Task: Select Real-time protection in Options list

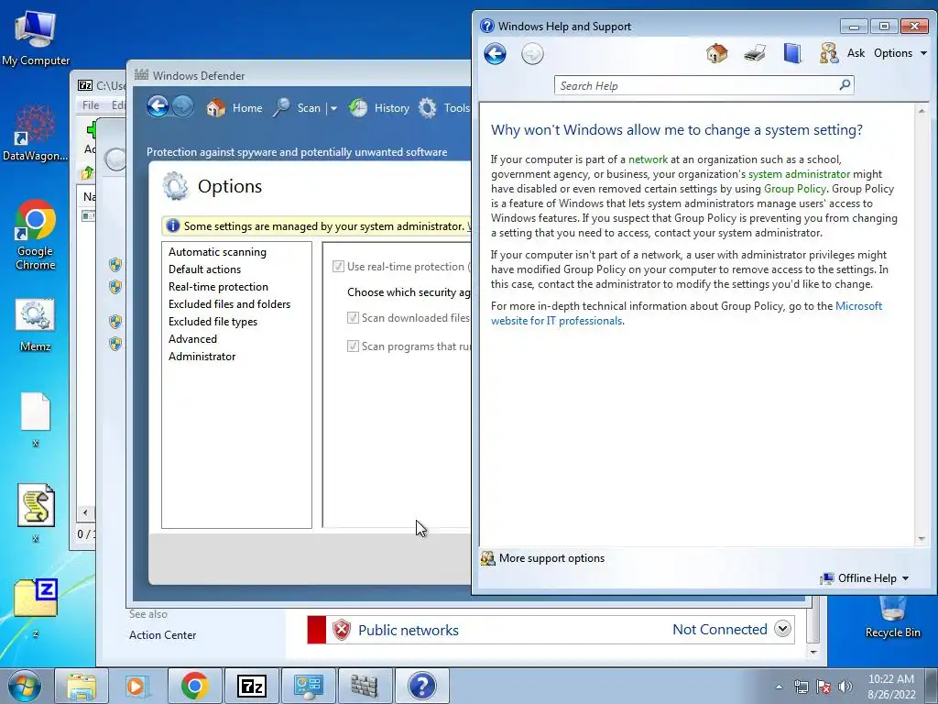Action: (218, 287)
